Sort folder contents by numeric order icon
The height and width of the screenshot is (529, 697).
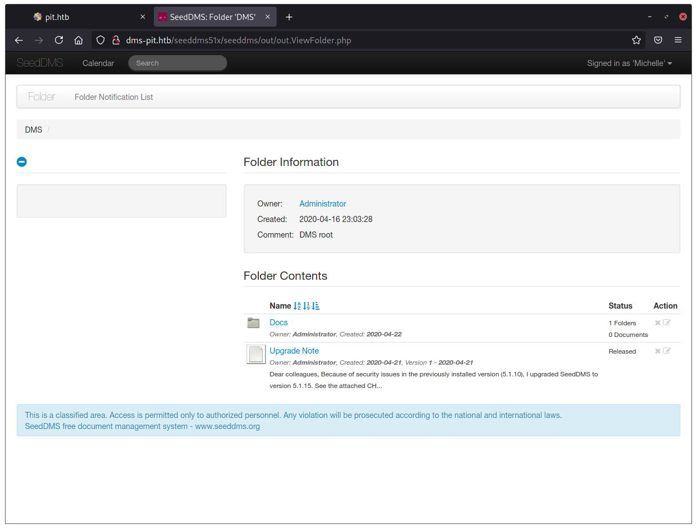pyautogui.click(x=307, y=306)
